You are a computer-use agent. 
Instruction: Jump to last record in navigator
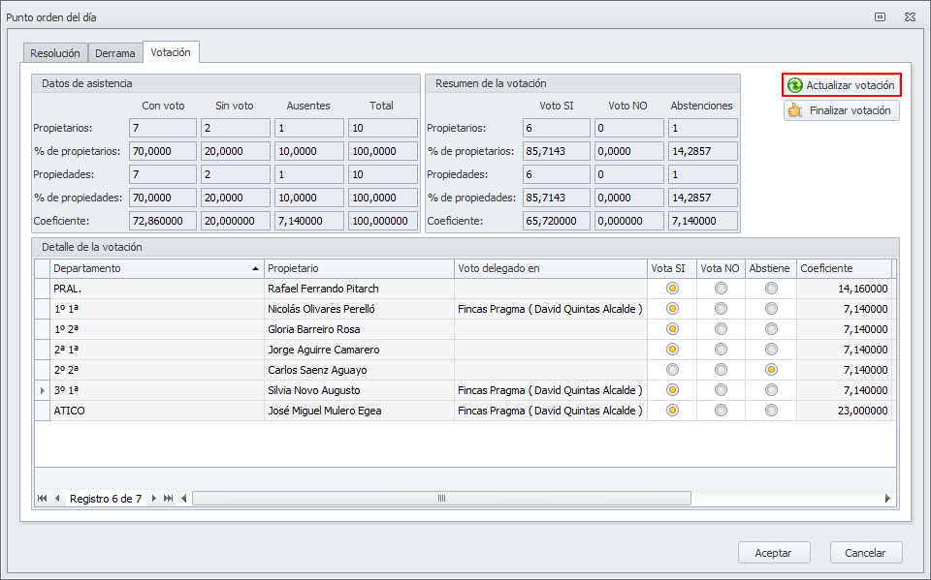point(169,499)
